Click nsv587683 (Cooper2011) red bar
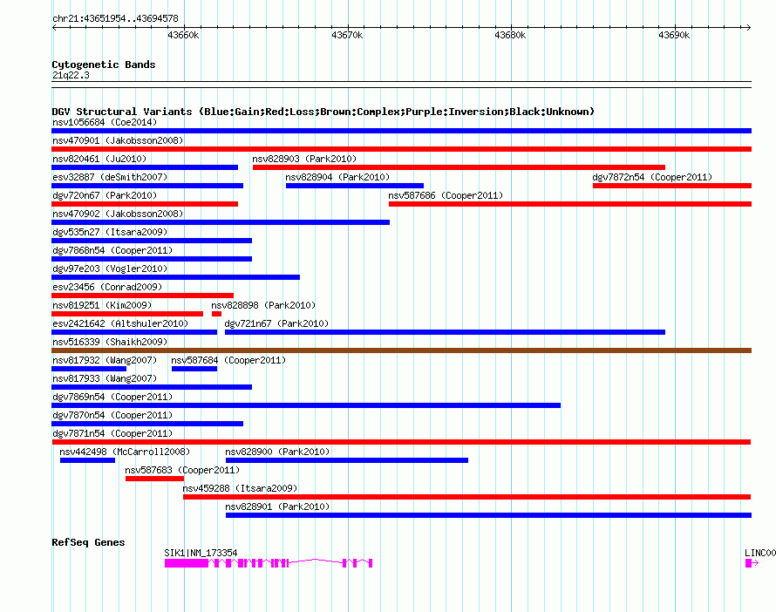 click(x=154, y=479)
